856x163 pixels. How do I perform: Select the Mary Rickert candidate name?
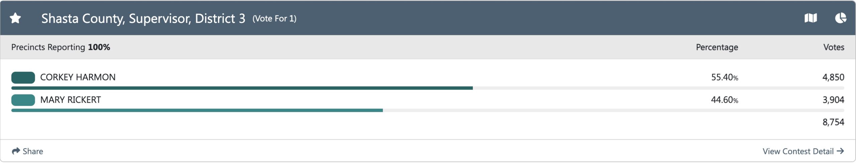(x=70, y=100)
